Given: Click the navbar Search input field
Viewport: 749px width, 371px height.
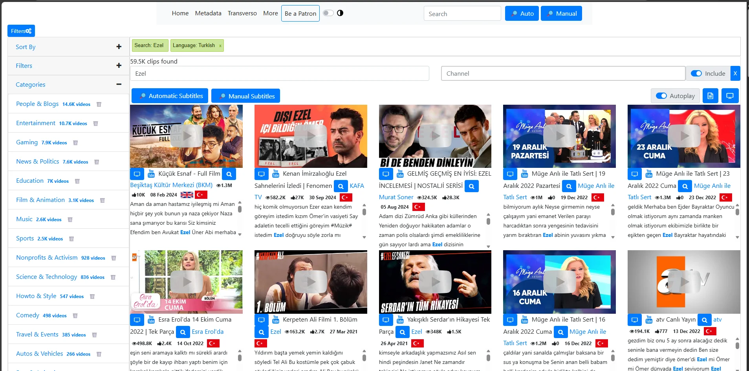Looking at the screenshot, I should [462, 14].
